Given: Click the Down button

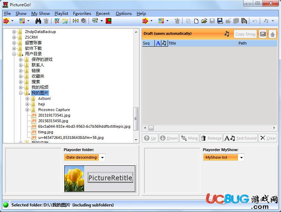Looking at the screenshot, I should (169, 138).
